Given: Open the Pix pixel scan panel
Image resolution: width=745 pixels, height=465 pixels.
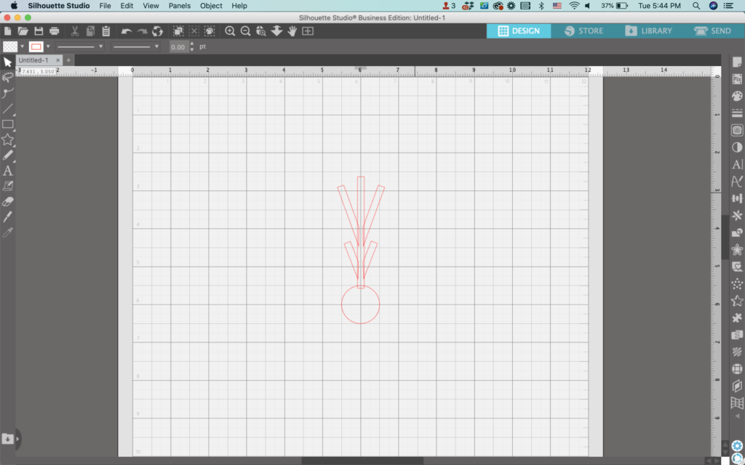Looking at the screenshot, I should coord(737,79).
